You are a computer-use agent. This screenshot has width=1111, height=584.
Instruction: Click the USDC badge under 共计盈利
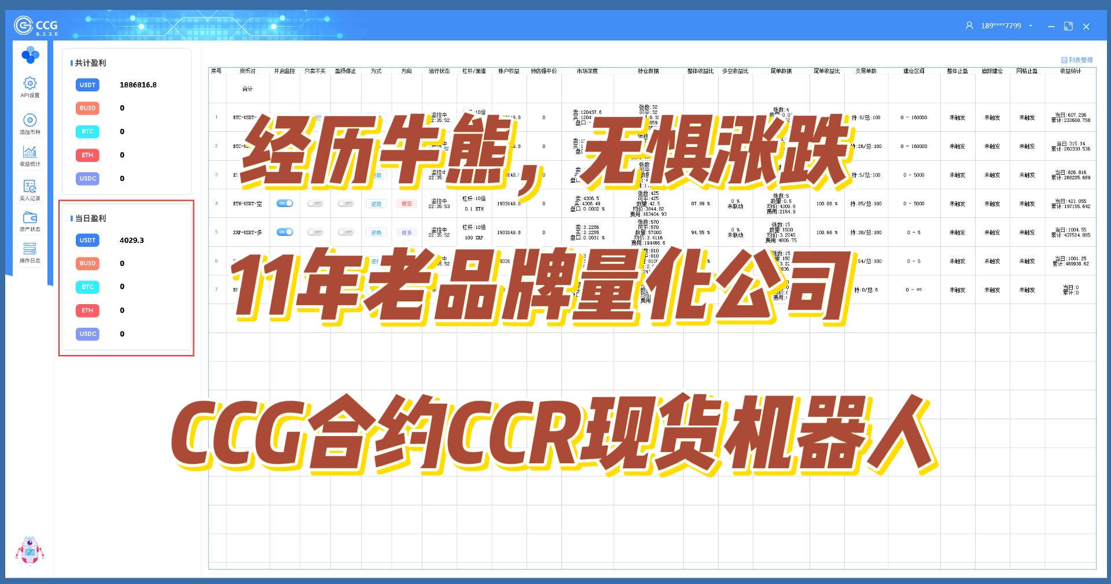point(87,179)
